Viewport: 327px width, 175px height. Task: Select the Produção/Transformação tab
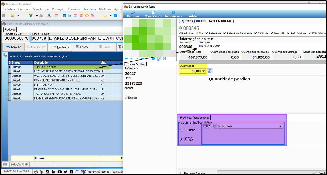tap(195, 117)
